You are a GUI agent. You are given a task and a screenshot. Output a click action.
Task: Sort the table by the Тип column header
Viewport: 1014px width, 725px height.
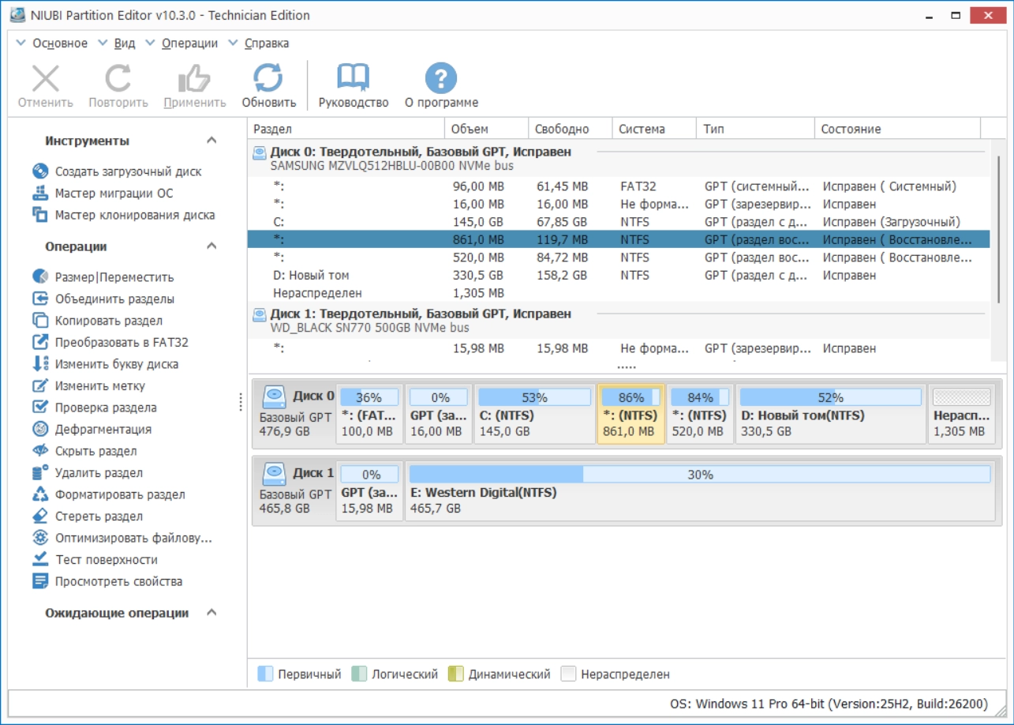[x=755, y=129]
